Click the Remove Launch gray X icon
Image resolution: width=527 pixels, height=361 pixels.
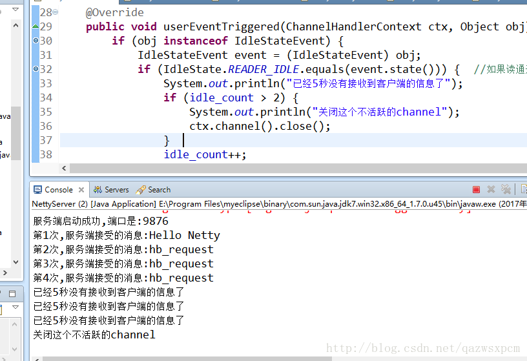[x=491, y=190]
